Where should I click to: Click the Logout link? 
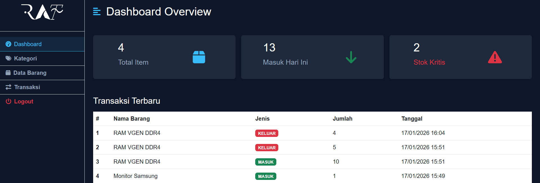click(24, 101)
